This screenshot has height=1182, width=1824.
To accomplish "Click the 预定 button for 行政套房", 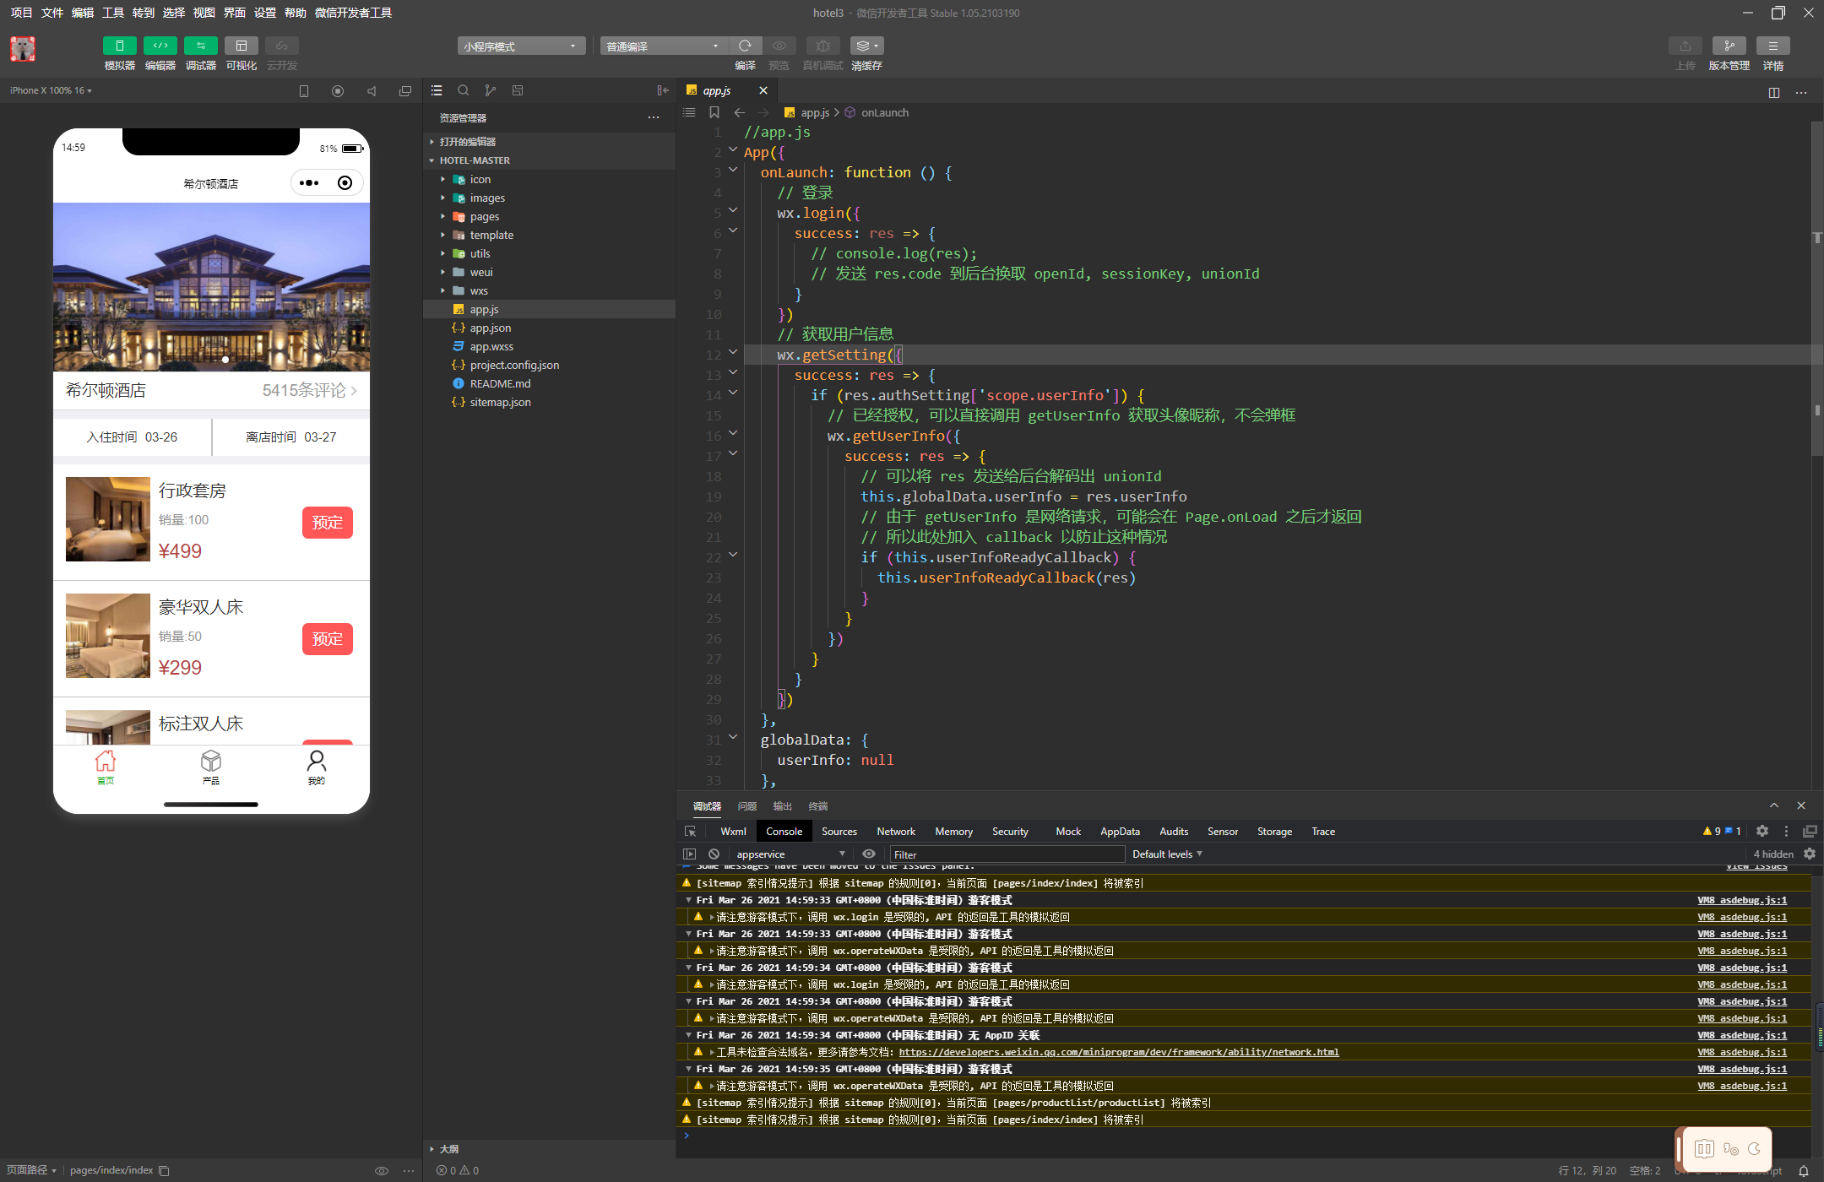I will (327, 523).
